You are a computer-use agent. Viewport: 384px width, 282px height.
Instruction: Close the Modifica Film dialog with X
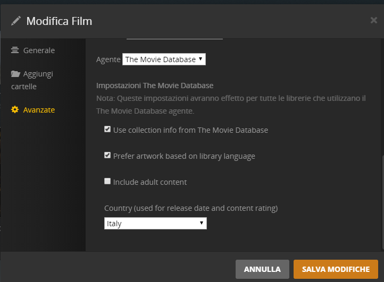pos(373,20)
